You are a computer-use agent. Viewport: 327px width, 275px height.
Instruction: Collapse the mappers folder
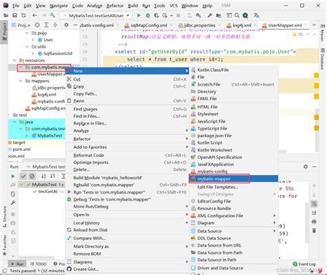pos(21,81)
